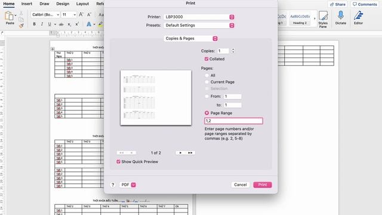Toggle the Collated checkbox
Image resolution: width=382 pixels, height=215 pixels.
click(x=207, y=59)
